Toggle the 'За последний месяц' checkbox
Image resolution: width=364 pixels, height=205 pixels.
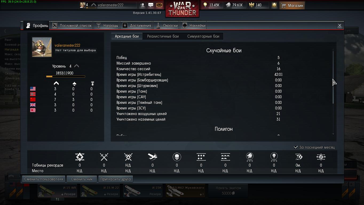tap(296, 147)
